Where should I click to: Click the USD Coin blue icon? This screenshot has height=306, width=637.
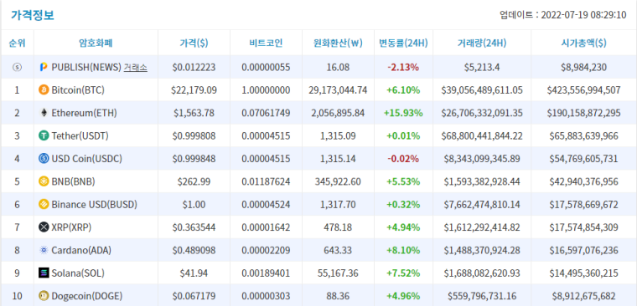[44, 159]
